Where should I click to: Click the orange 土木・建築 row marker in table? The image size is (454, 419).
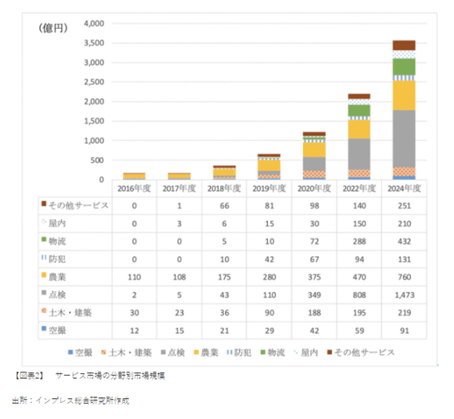(44, 311)
